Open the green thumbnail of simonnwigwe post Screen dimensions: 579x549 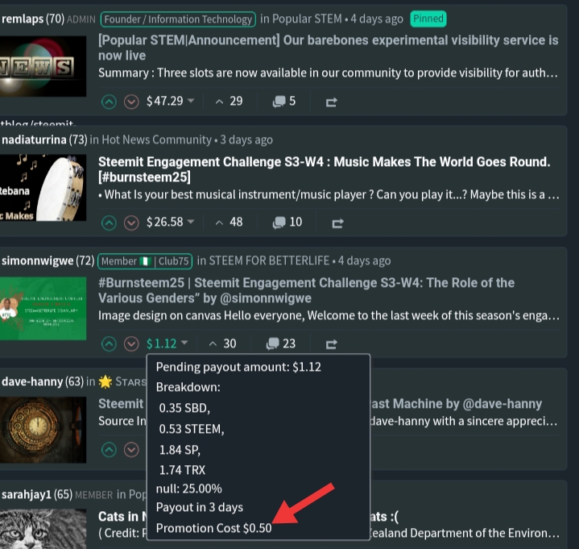(43, 308)
